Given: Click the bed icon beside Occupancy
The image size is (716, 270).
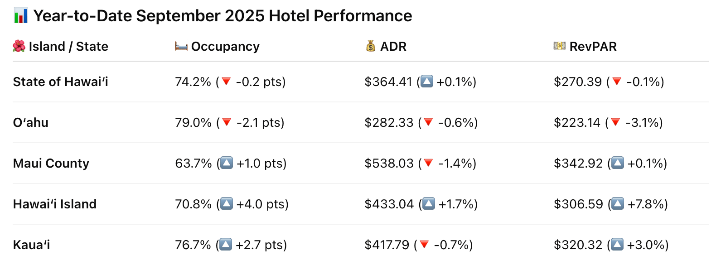Looking at the screenshot, I should [181, 46].
